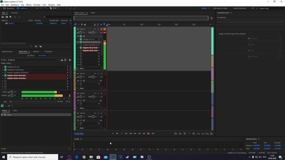Select the Clip Effects button
Image resolution: width=285 pixels, height=160 pixels.
[x=31, y=56]
